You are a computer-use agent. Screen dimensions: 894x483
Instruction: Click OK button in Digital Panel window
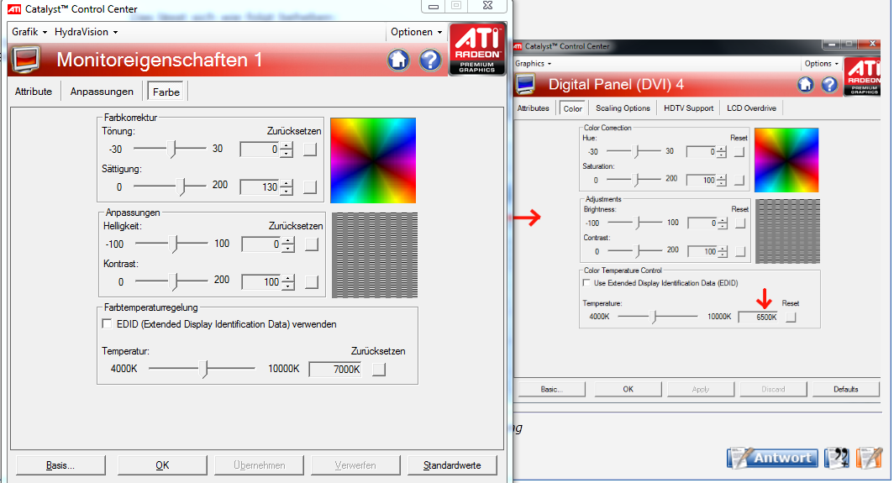tap(628, 390)
